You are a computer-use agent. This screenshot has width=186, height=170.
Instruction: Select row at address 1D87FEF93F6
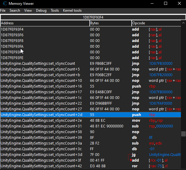(90, 35)
